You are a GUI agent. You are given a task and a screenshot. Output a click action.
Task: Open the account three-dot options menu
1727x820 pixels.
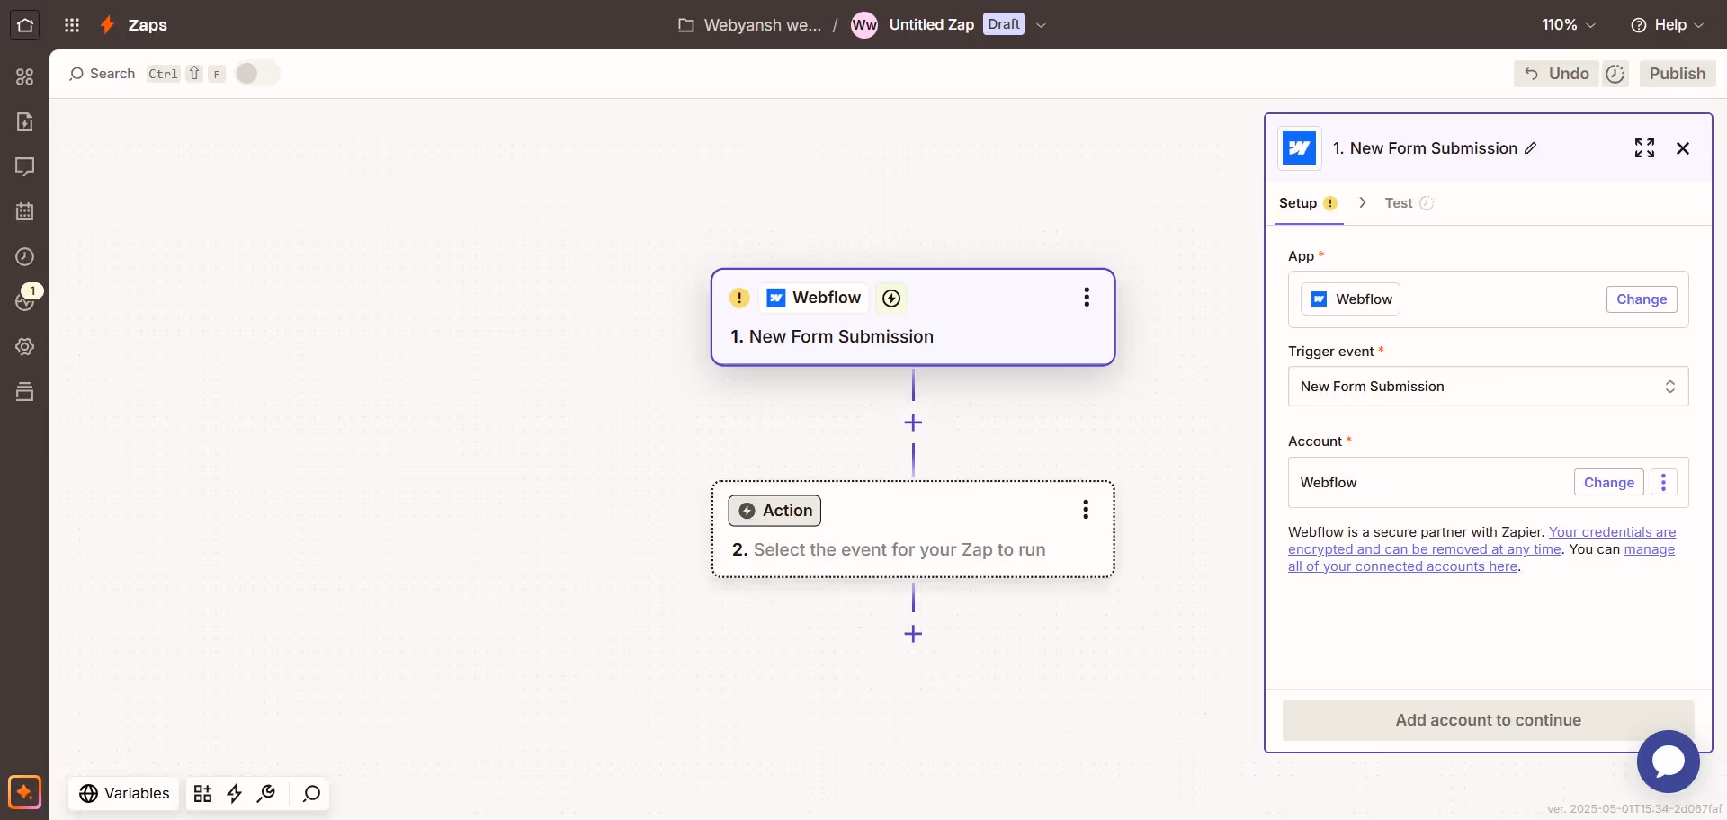(1664, 483)
